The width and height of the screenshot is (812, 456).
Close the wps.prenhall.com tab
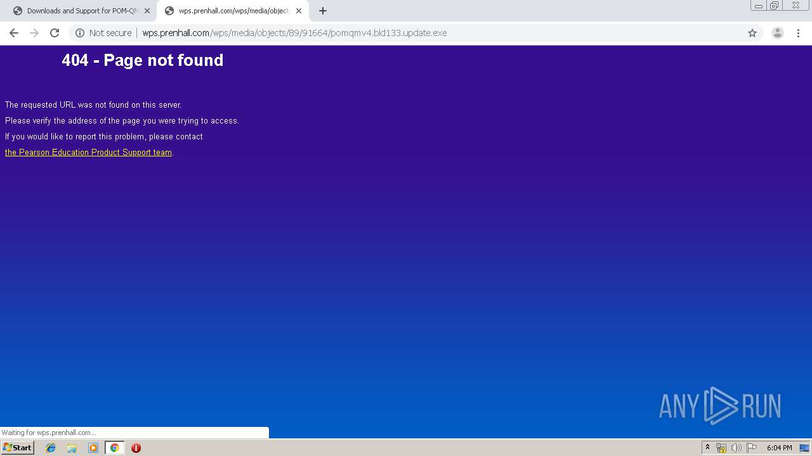click(x=299, y=11)
